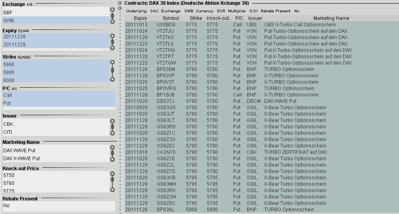Select contract GS63G5 row
The height and width of the screenshot is (214, 399).
click(261, 108)
